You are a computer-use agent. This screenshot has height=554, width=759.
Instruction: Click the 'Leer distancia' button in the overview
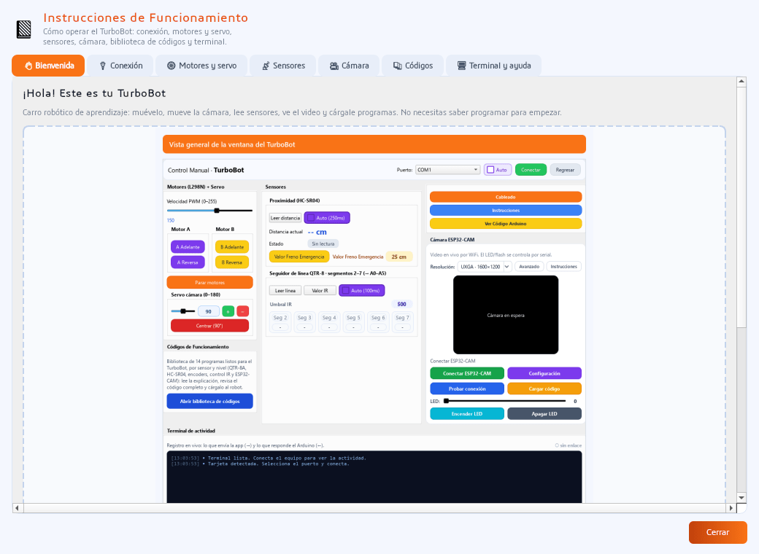(x=285, y=218)
